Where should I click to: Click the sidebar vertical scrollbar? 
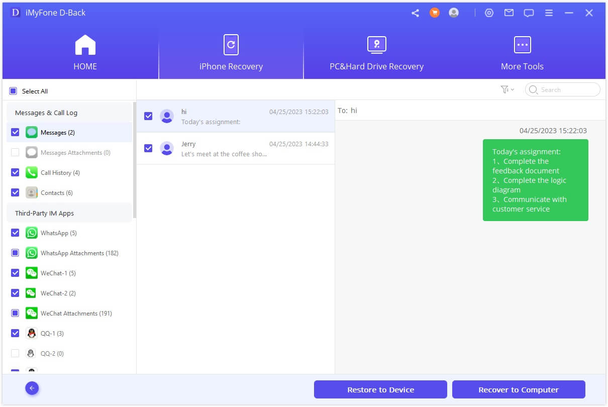pos(134,161)
